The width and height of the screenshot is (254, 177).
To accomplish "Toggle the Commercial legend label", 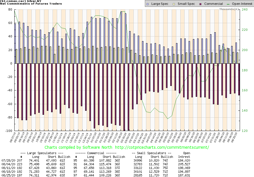I will click(x=211, y=4).
